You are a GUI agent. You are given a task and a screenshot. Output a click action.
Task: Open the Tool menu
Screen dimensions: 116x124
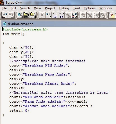pos(76,8)
